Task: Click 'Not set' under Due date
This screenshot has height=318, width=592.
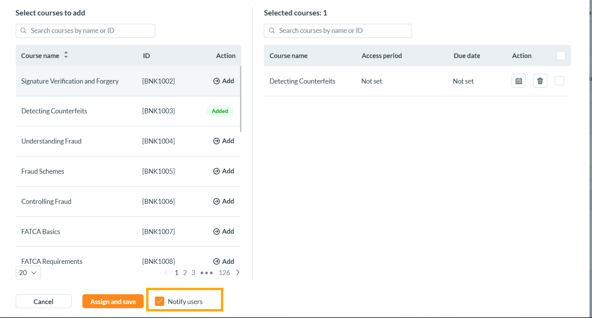Action: 463,81
